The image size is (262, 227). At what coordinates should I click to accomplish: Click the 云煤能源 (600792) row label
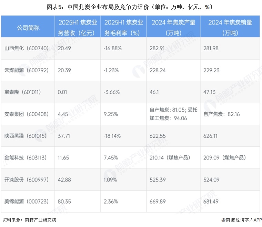[x=27, y=70]
